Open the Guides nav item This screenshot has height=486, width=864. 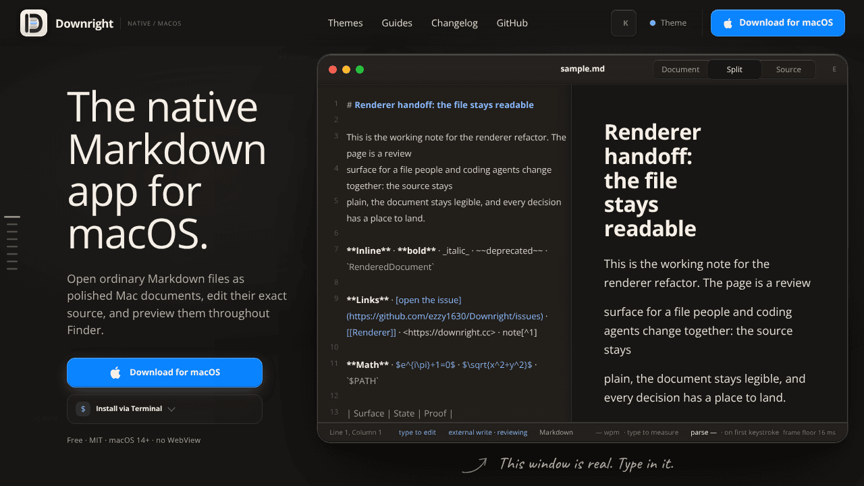397,23
